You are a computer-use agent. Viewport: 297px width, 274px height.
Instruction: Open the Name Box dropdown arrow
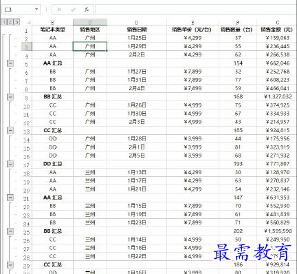click(x=36, y=10)
